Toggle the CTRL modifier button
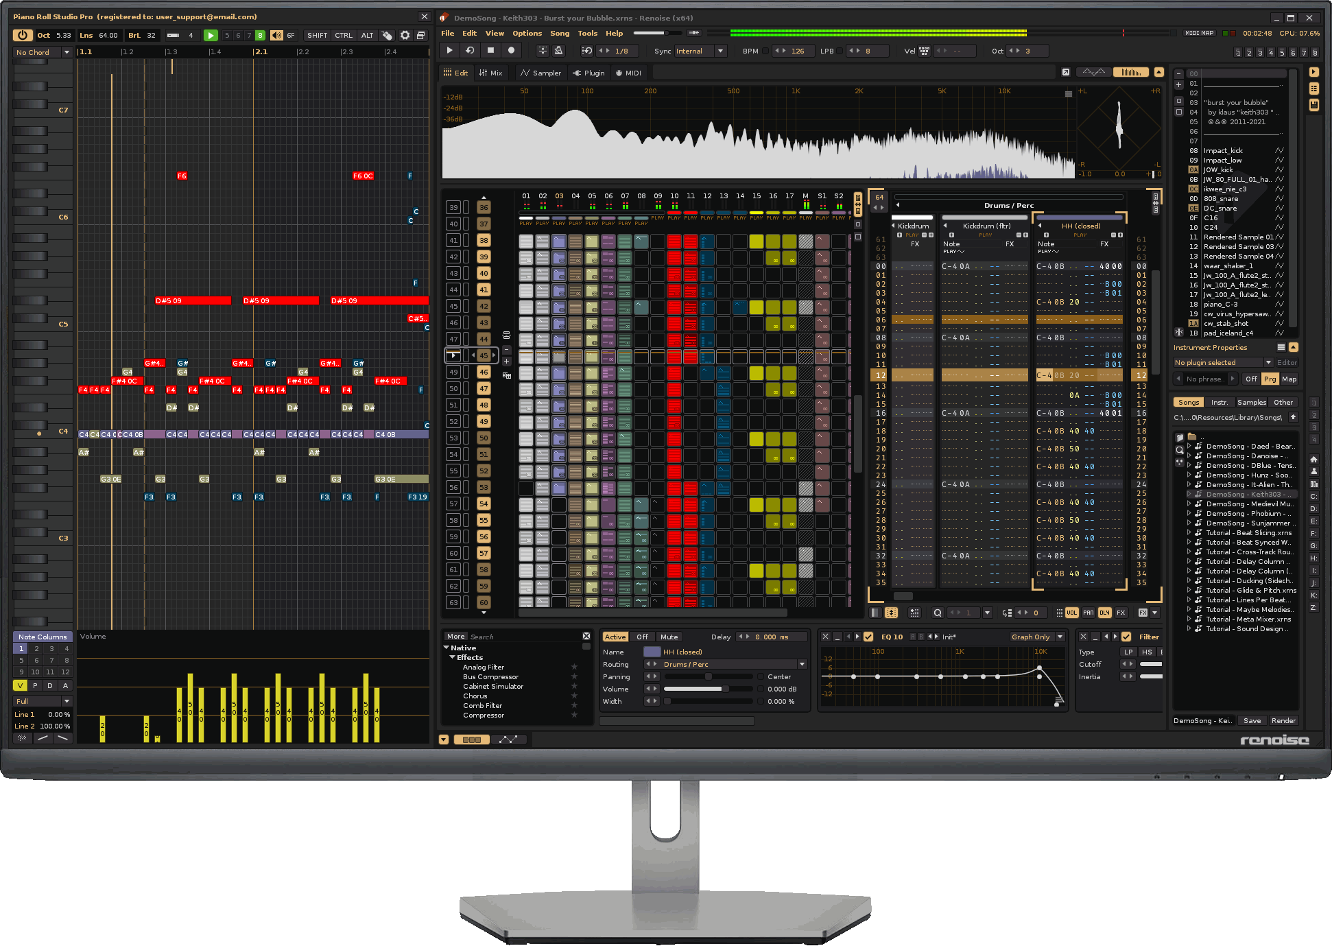The height and width of the screenshot is (946, 1332). pos(344,35)
